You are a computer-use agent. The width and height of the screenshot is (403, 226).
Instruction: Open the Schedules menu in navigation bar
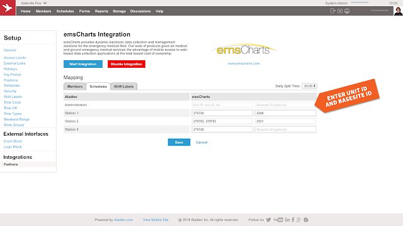coord(65,11)
